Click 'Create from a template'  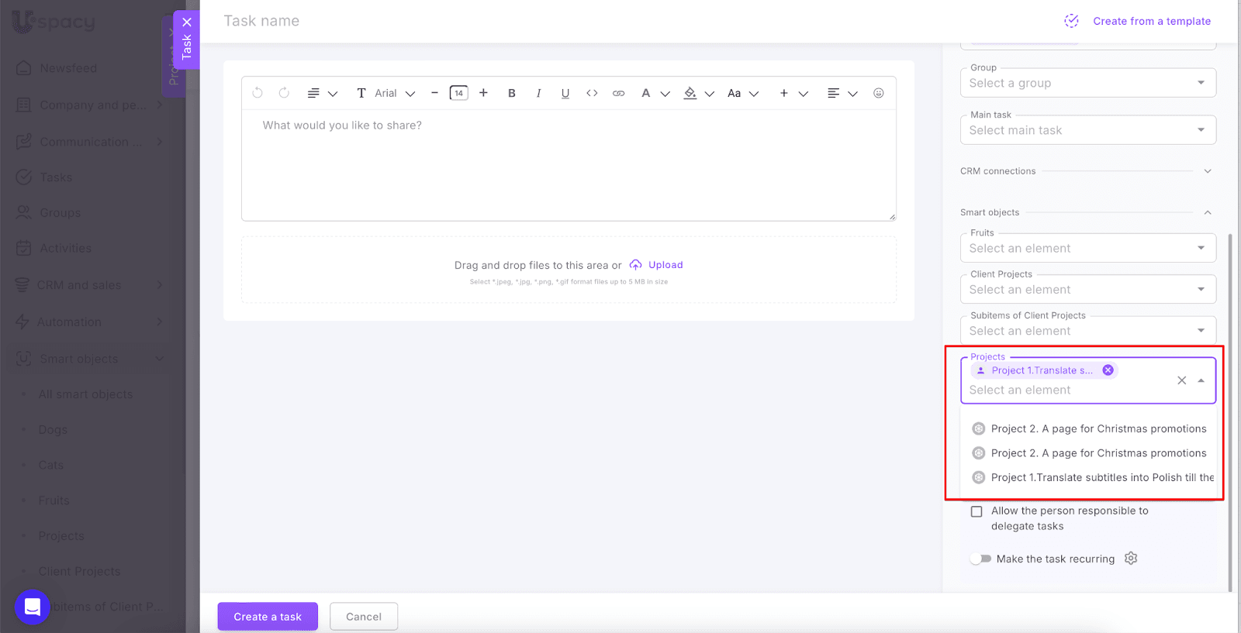pos(1152,21)
